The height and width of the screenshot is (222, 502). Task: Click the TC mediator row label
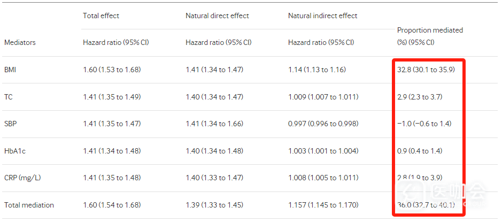click(9, 97)
